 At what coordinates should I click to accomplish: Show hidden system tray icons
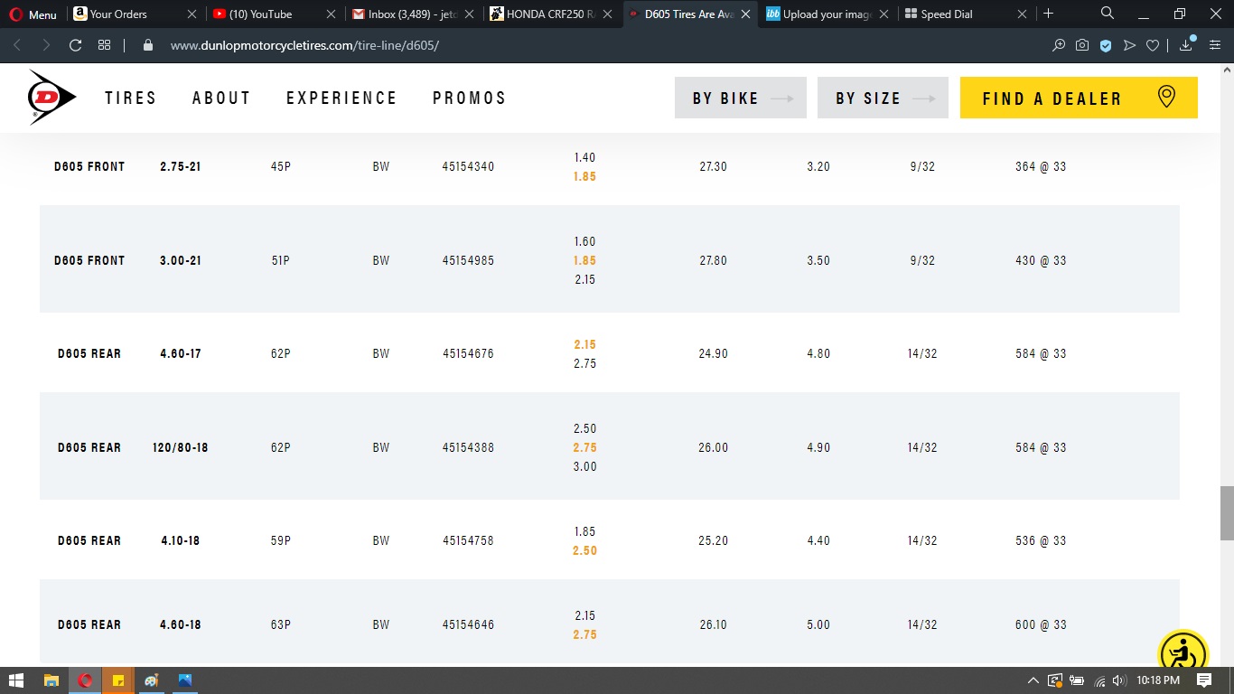[x=1033, y=680]
